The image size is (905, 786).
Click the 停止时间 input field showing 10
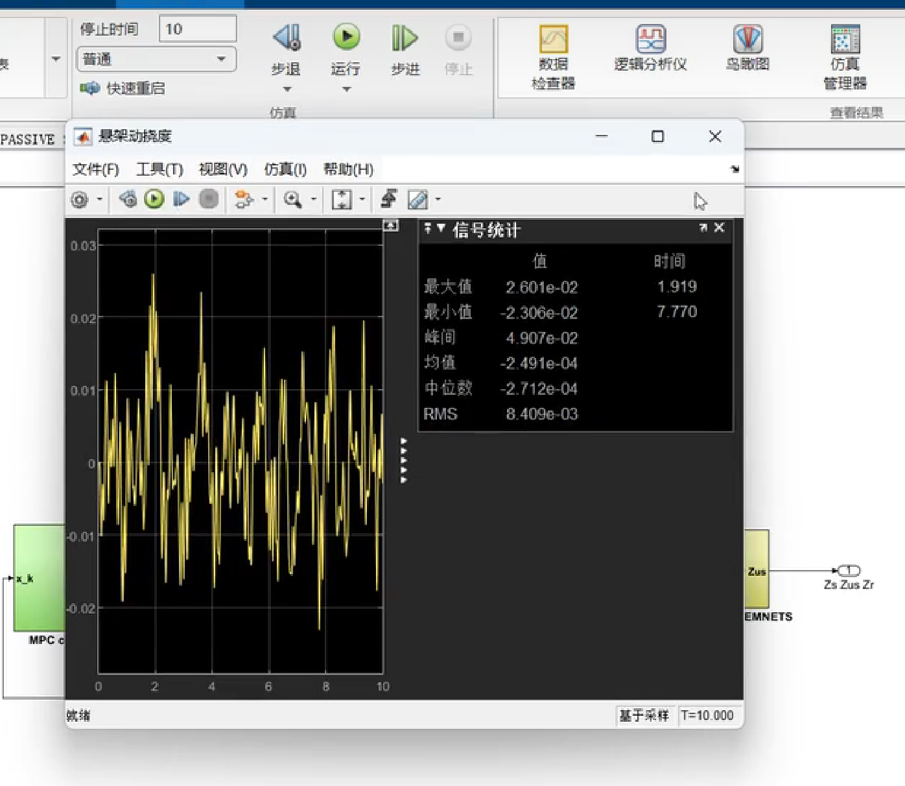(x=198, y=29)
